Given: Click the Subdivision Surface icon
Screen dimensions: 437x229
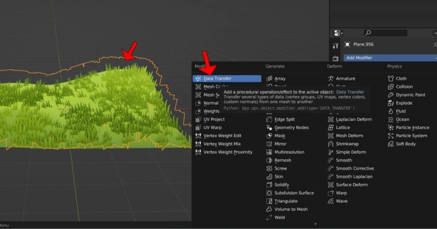Looking at the screenshot, I should pyautogui.click(x=269, y=193).
